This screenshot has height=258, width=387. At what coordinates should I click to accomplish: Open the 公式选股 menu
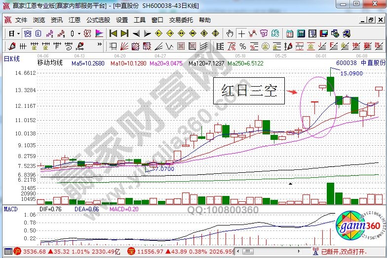98,20
